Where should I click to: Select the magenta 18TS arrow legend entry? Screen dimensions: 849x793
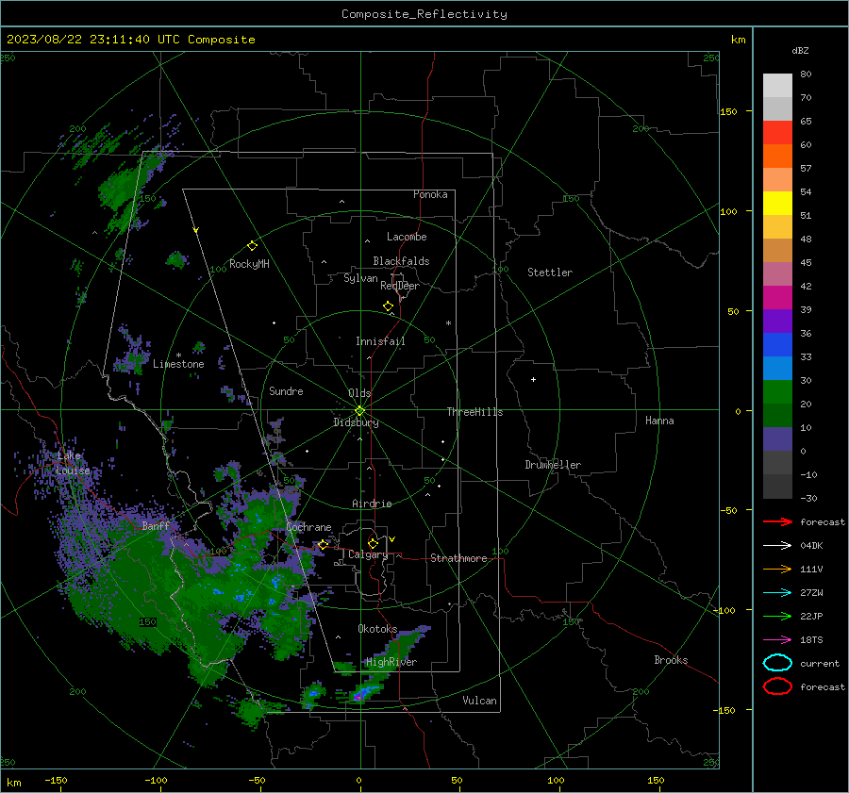click(777, 640)
